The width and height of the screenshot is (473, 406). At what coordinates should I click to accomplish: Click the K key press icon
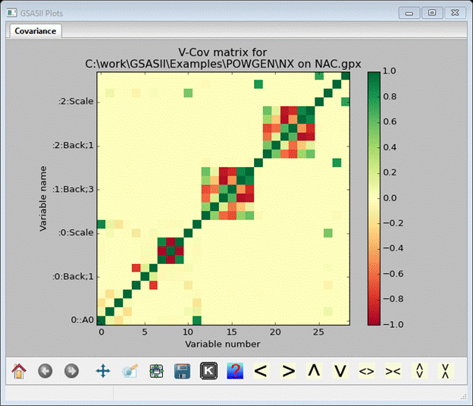(208, 371)
